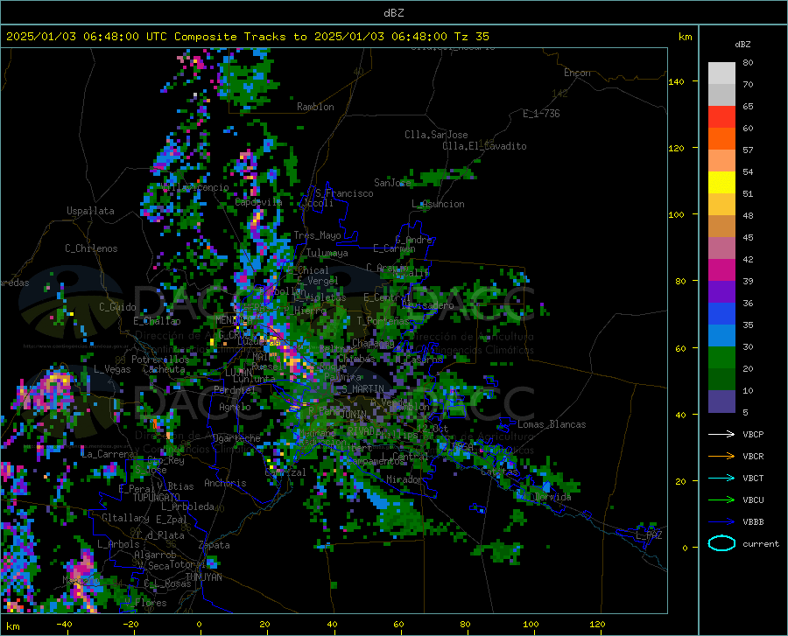Screen dimensions: 788x636
Task: Click the dBZ title at top
Action: click(x=393, y=13)
